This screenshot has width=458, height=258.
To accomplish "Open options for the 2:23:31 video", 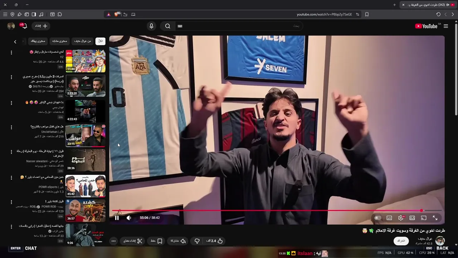I will pos(11,77).
